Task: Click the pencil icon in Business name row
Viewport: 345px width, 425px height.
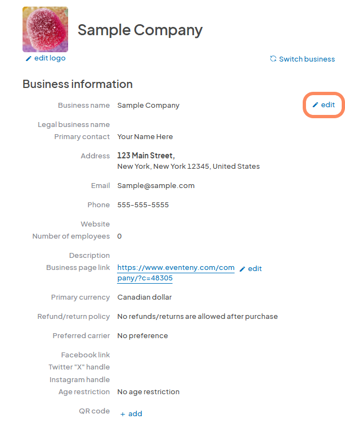Action: click(x=315, y=105)
